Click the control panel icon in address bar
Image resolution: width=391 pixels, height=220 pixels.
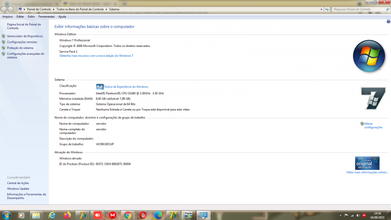[x=20, y=9]
